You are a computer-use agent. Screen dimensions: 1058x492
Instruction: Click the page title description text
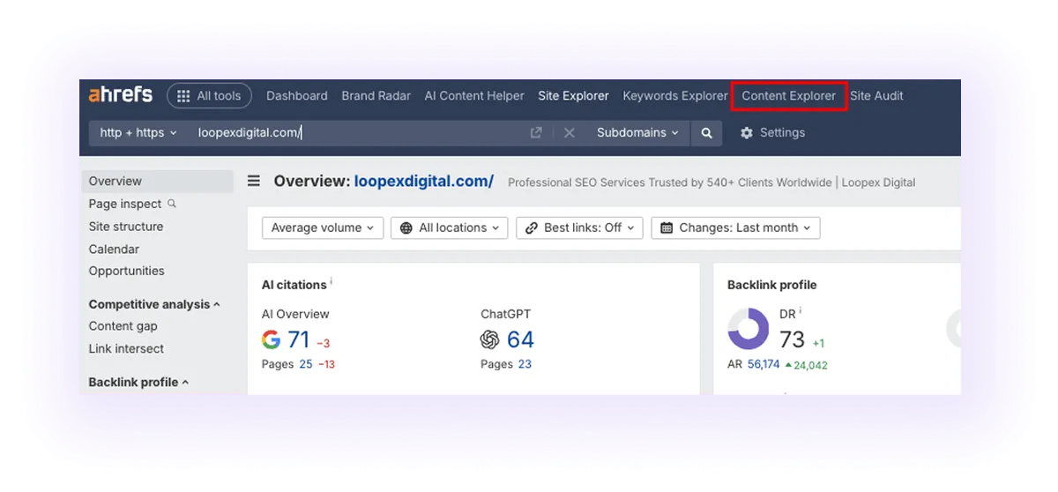click(712, 183)
